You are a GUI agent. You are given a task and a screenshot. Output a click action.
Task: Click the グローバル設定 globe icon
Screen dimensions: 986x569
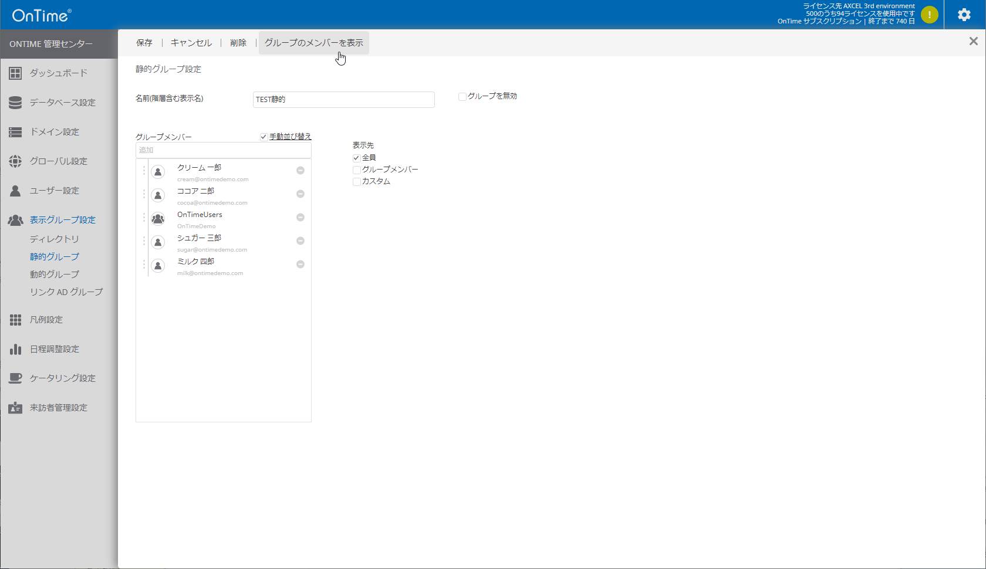15,161
